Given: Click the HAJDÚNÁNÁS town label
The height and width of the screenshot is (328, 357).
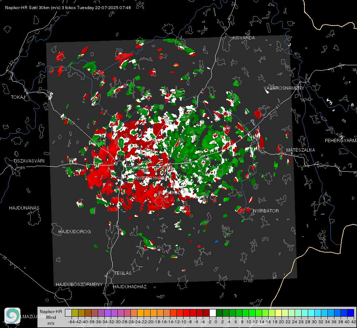Looking at the screenshot, I should click(x=24, y=208).
